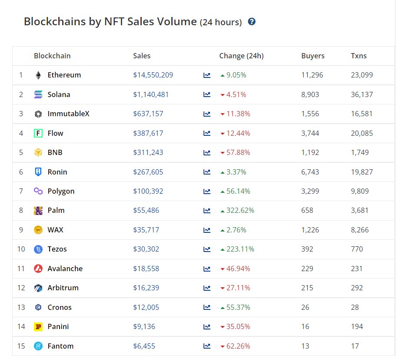
Task: Open the Cronos blockchain link
Action: (60, 307)
